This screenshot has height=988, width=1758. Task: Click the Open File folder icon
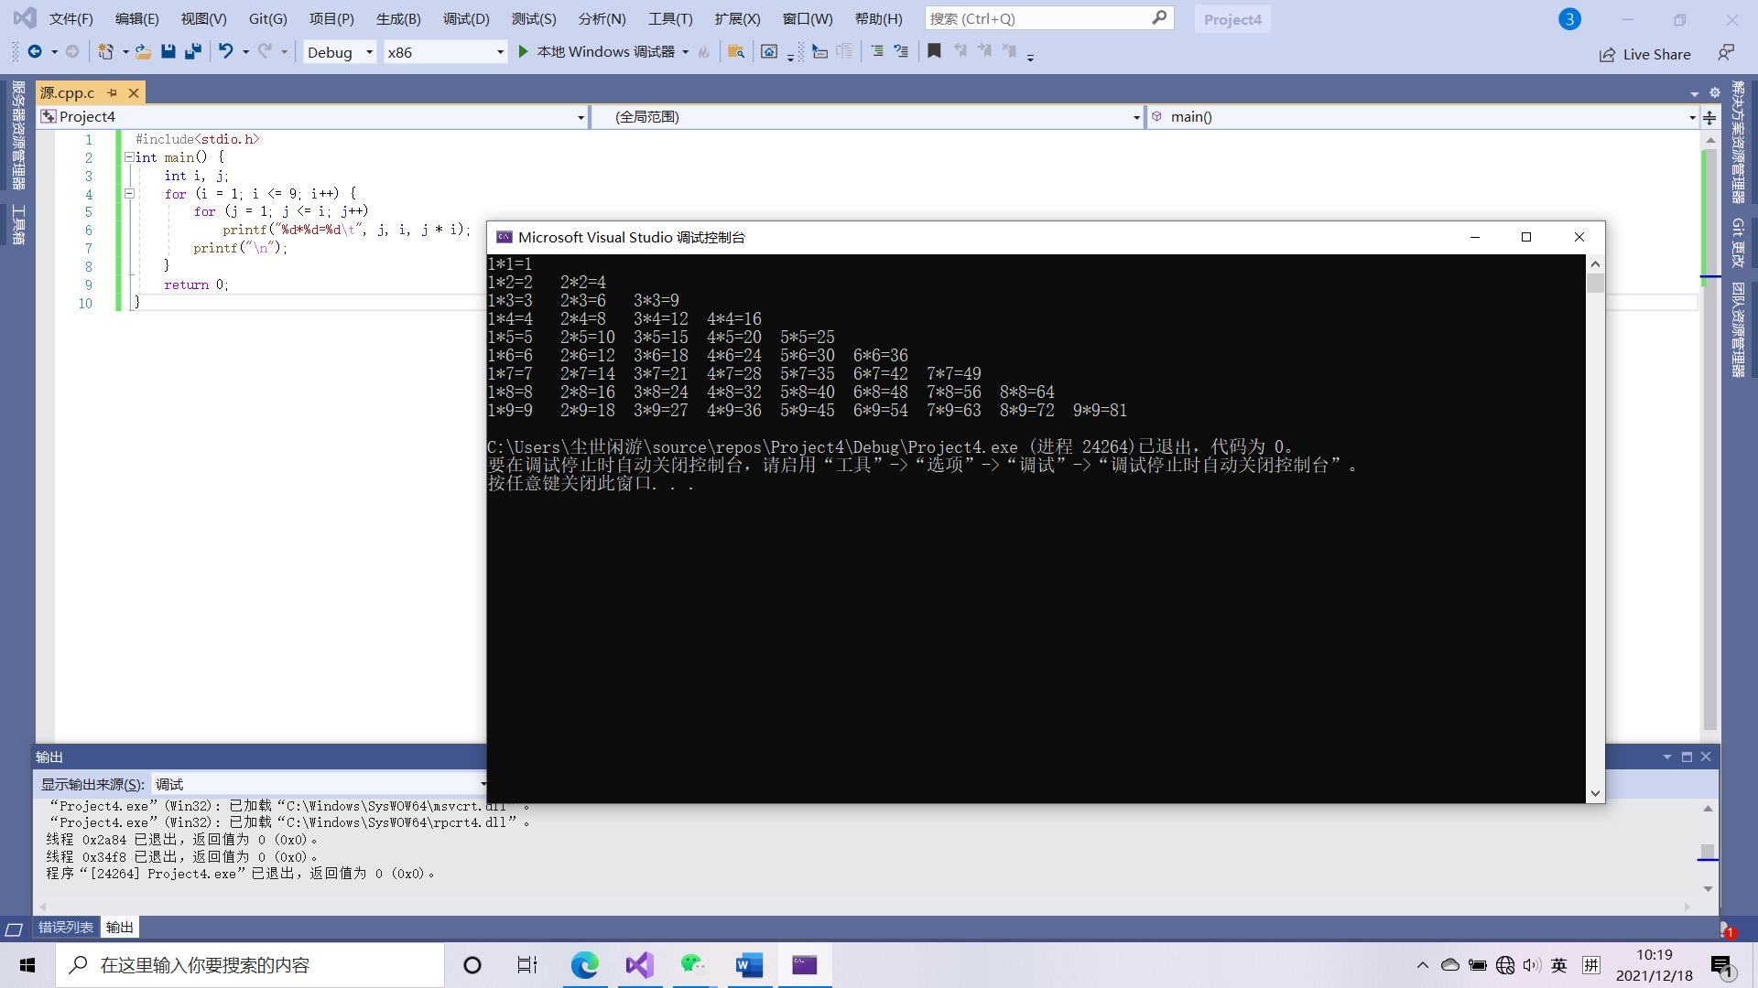click(143, 52)
